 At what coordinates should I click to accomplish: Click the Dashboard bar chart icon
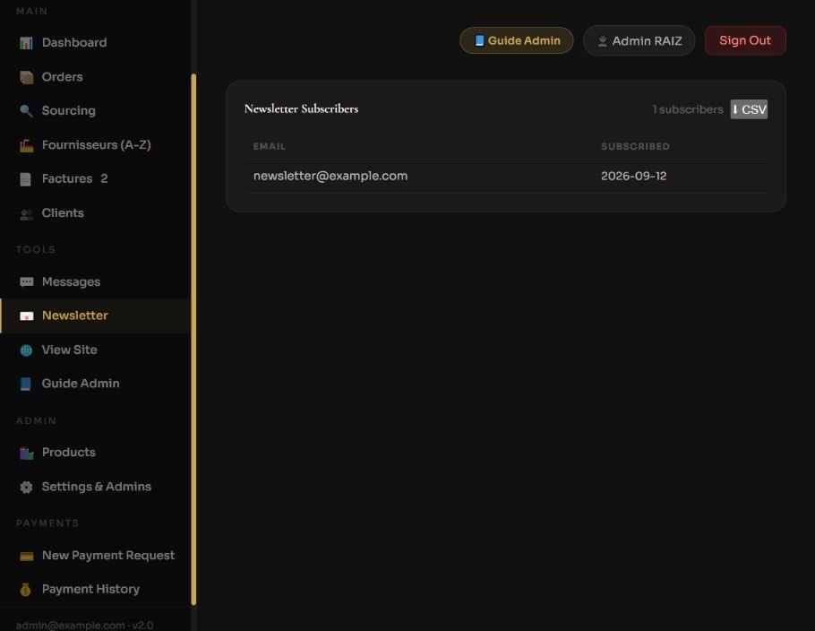coord(26,43)
